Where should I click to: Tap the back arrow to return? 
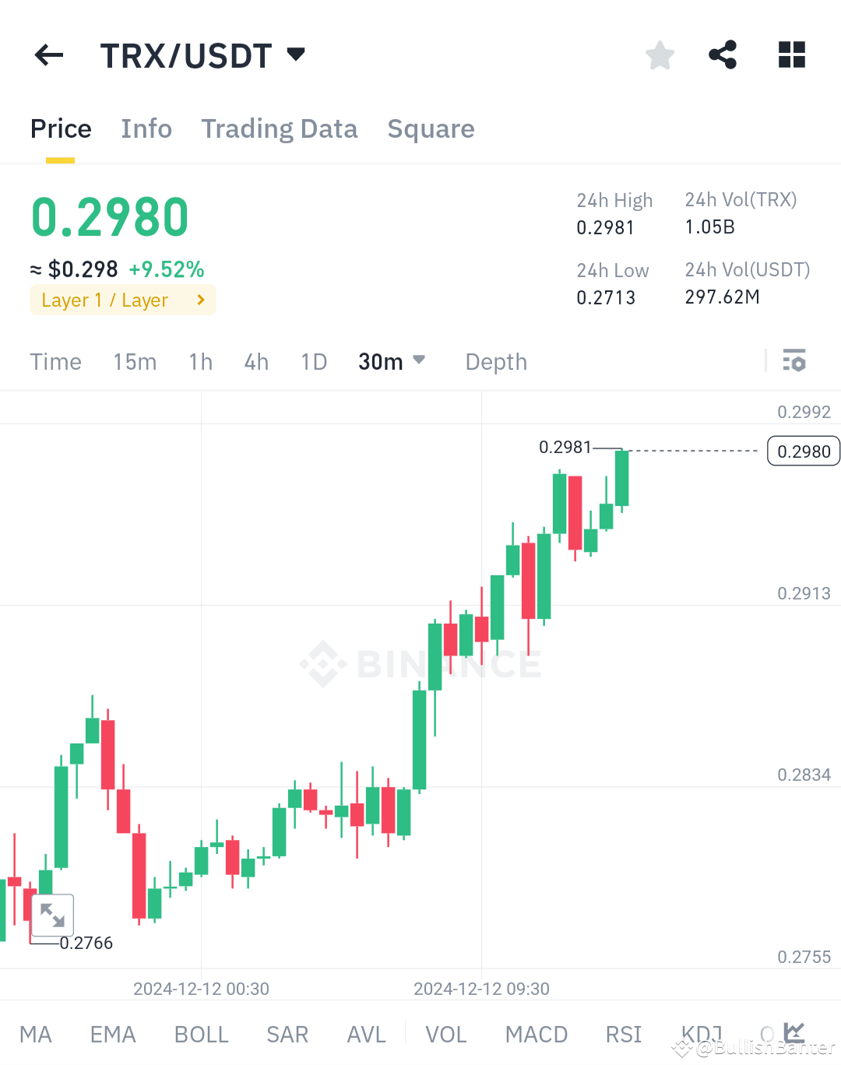click(x=48, y=54)
